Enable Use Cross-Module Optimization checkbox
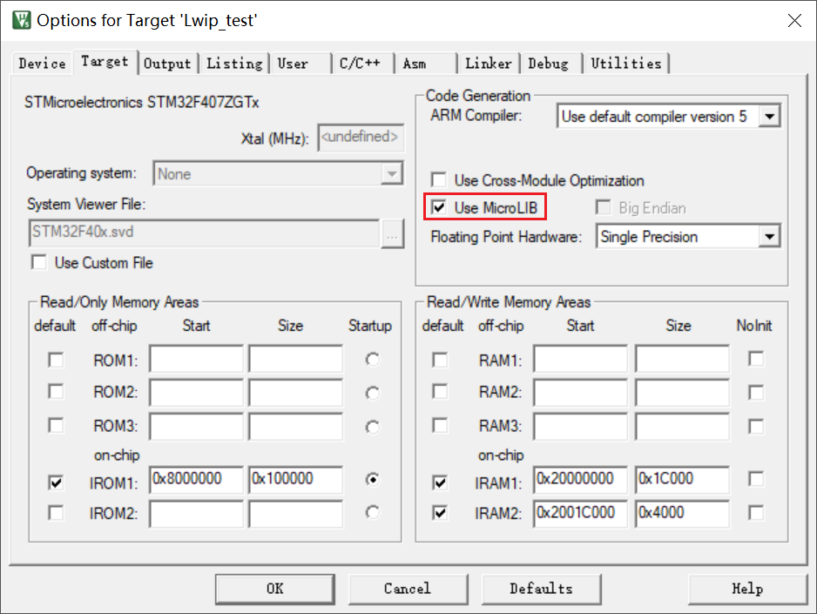Viewport: 817px width, 614px height. [x=439, y=180]
